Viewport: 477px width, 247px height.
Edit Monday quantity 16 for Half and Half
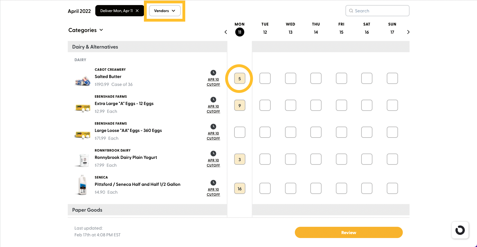[x=240, y=189]
